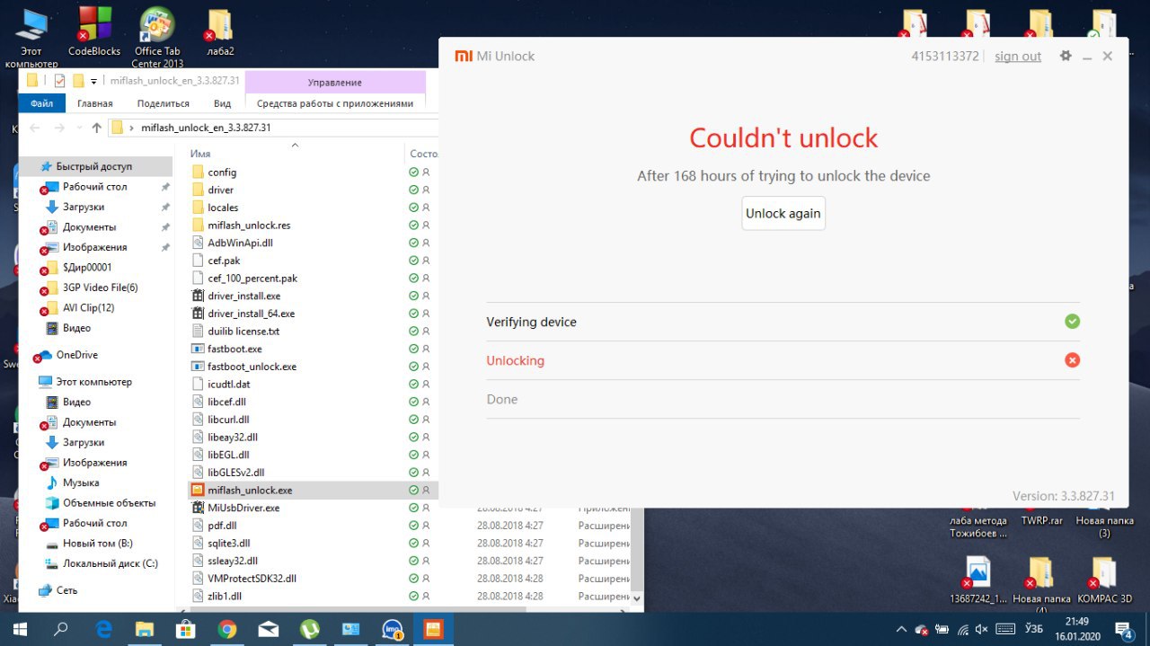Image resolution: width=1150 pixels, height=646 pixels.
Task: Select zlib1.dll file
Action: coord(225,596)
